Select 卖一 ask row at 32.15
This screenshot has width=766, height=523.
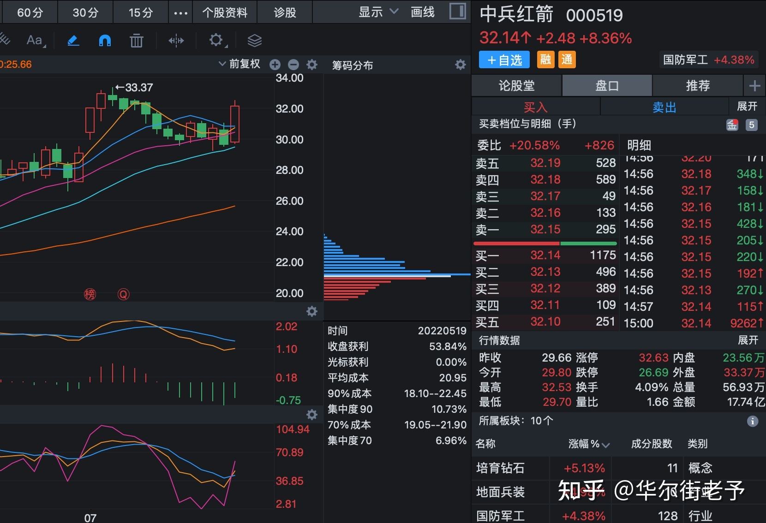545,229
